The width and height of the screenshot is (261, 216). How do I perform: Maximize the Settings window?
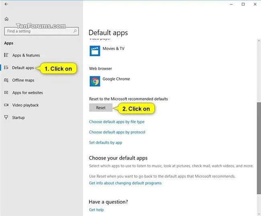coord(243,4)
